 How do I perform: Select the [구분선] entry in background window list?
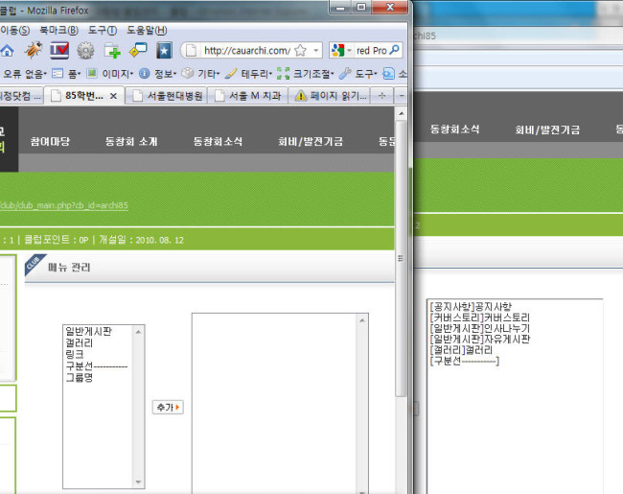[x=465, y=361]
